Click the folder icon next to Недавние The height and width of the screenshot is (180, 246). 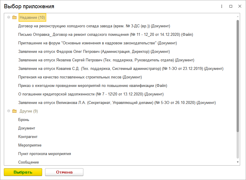click(x=14, y=18)
